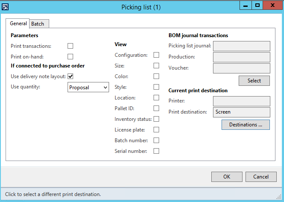Click the Voucher input field

click(241, 68)
